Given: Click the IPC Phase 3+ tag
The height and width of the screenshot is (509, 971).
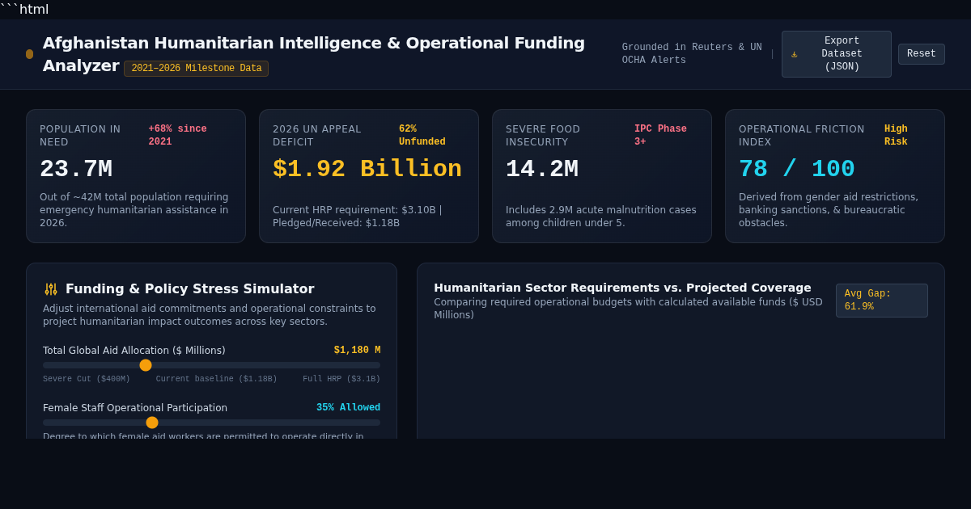Looking at the screenshot, I should pyautogui.click(x=660, y=136).
